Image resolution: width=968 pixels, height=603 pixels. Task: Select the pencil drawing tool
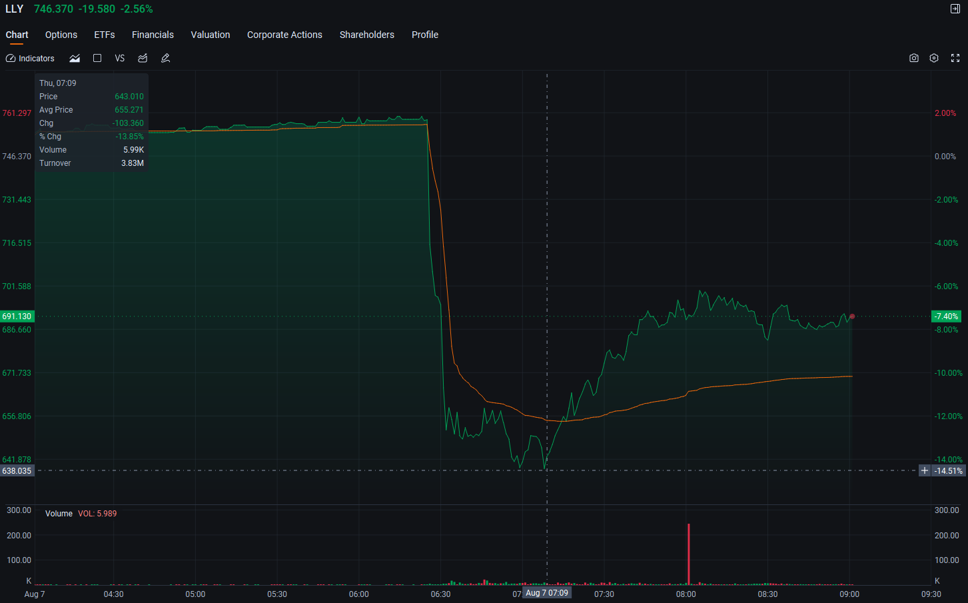[x=166, y=59]
